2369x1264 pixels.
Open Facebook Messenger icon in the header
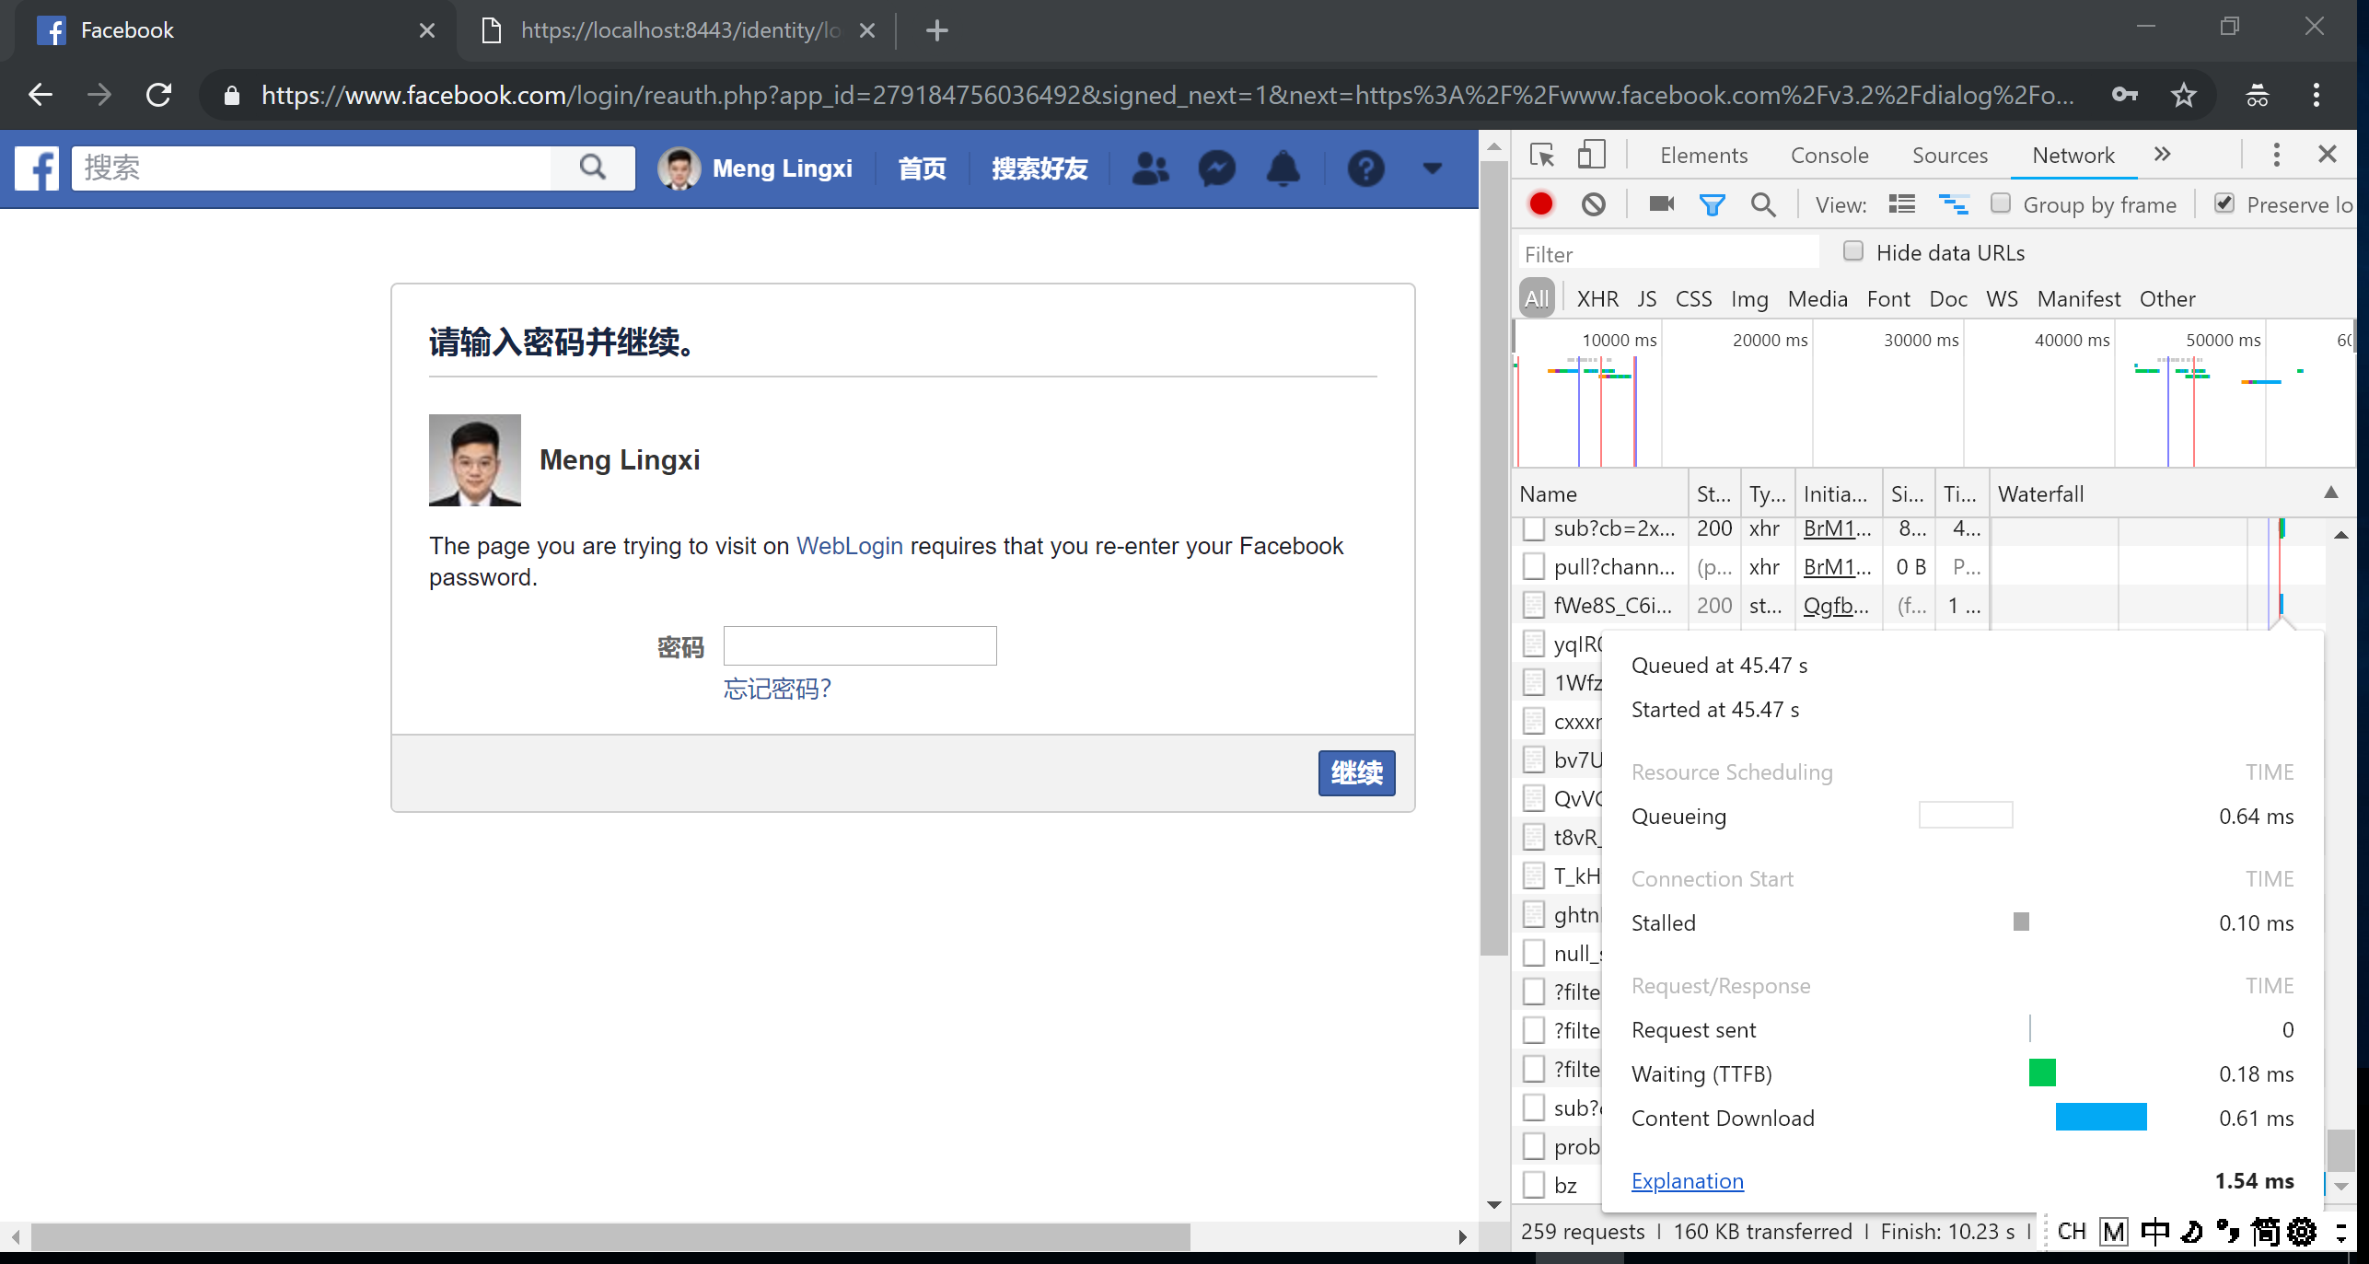[1216, 168]
